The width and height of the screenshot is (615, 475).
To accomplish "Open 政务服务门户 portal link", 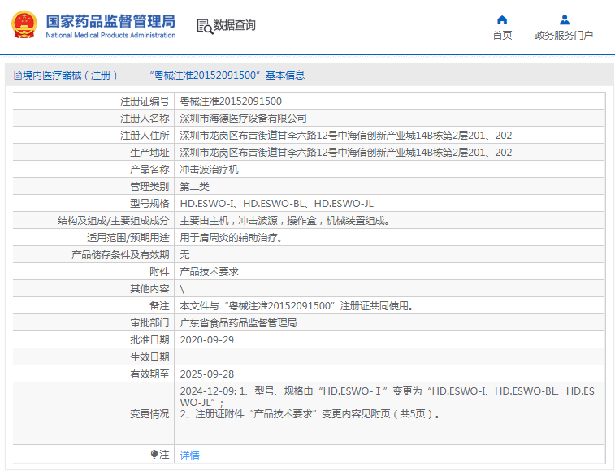I will pyautogui.click(x=564, y=35).
